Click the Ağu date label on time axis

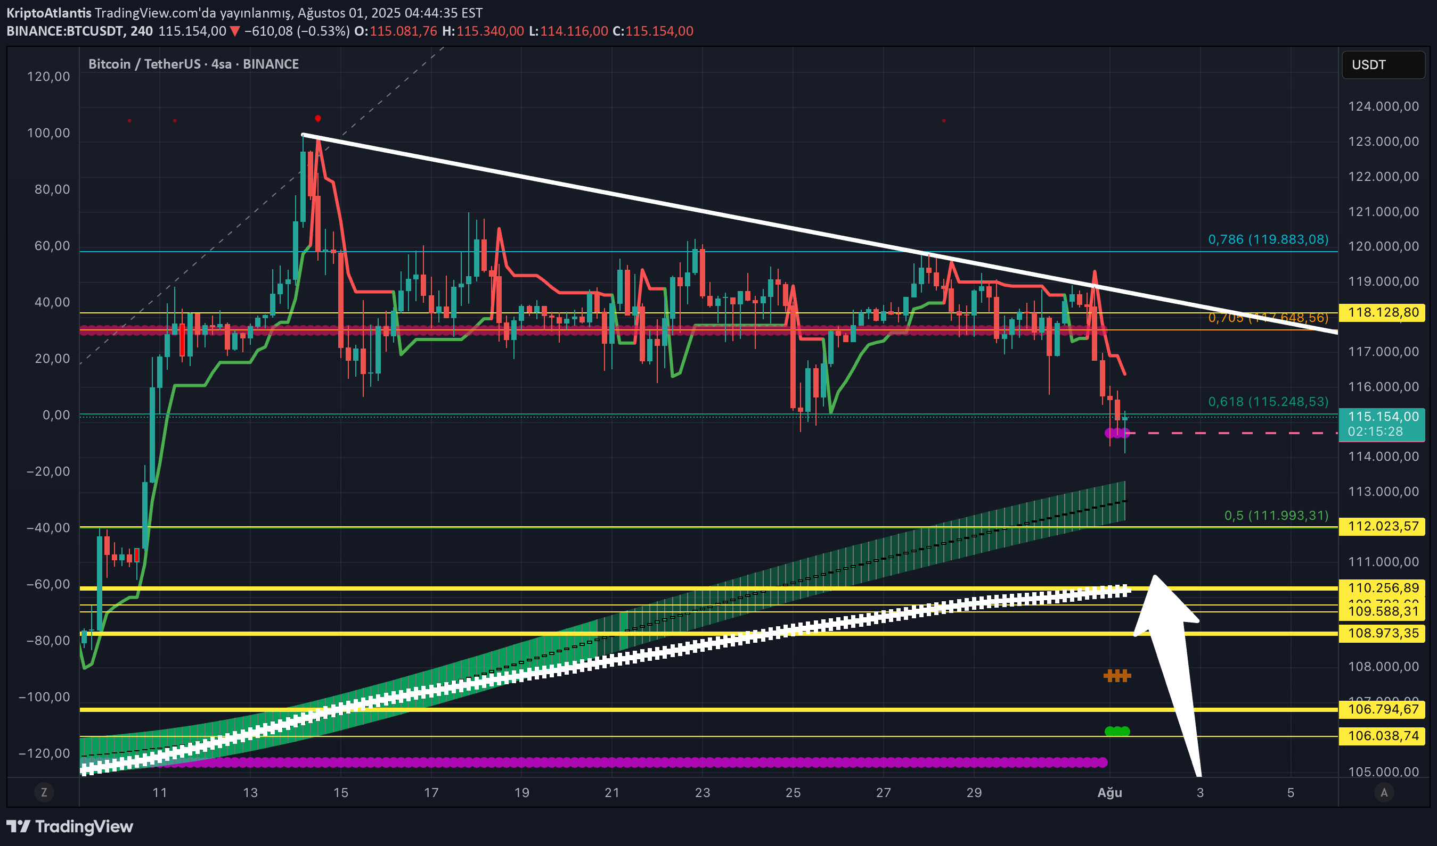click(1109, 792)
